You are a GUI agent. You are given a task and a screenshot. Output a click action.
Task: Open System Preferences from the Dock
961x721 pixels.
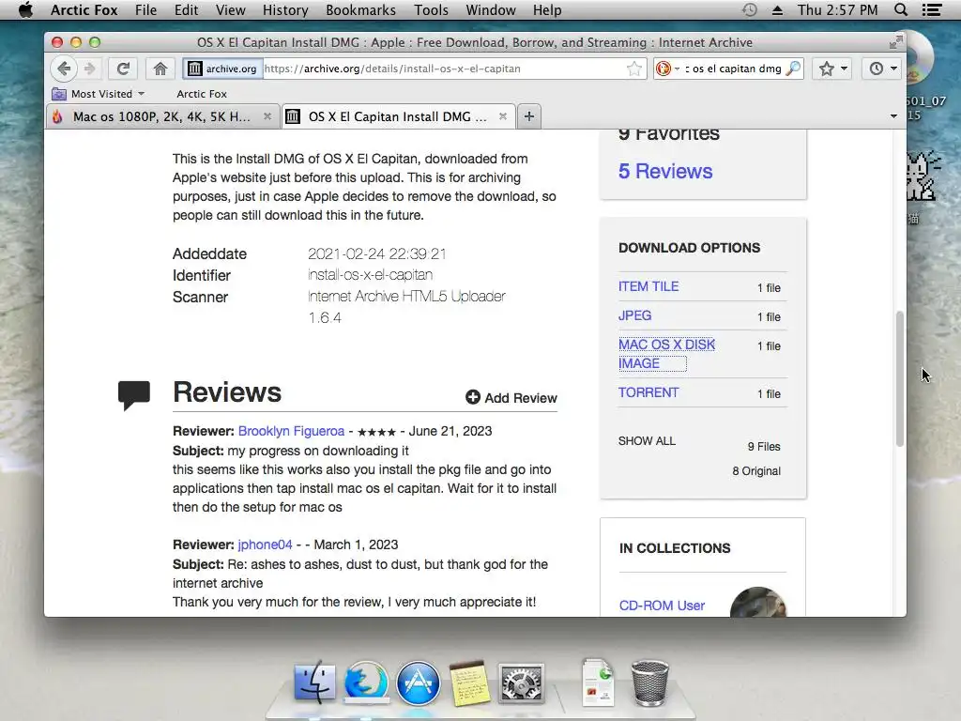[x=521, y=683]
